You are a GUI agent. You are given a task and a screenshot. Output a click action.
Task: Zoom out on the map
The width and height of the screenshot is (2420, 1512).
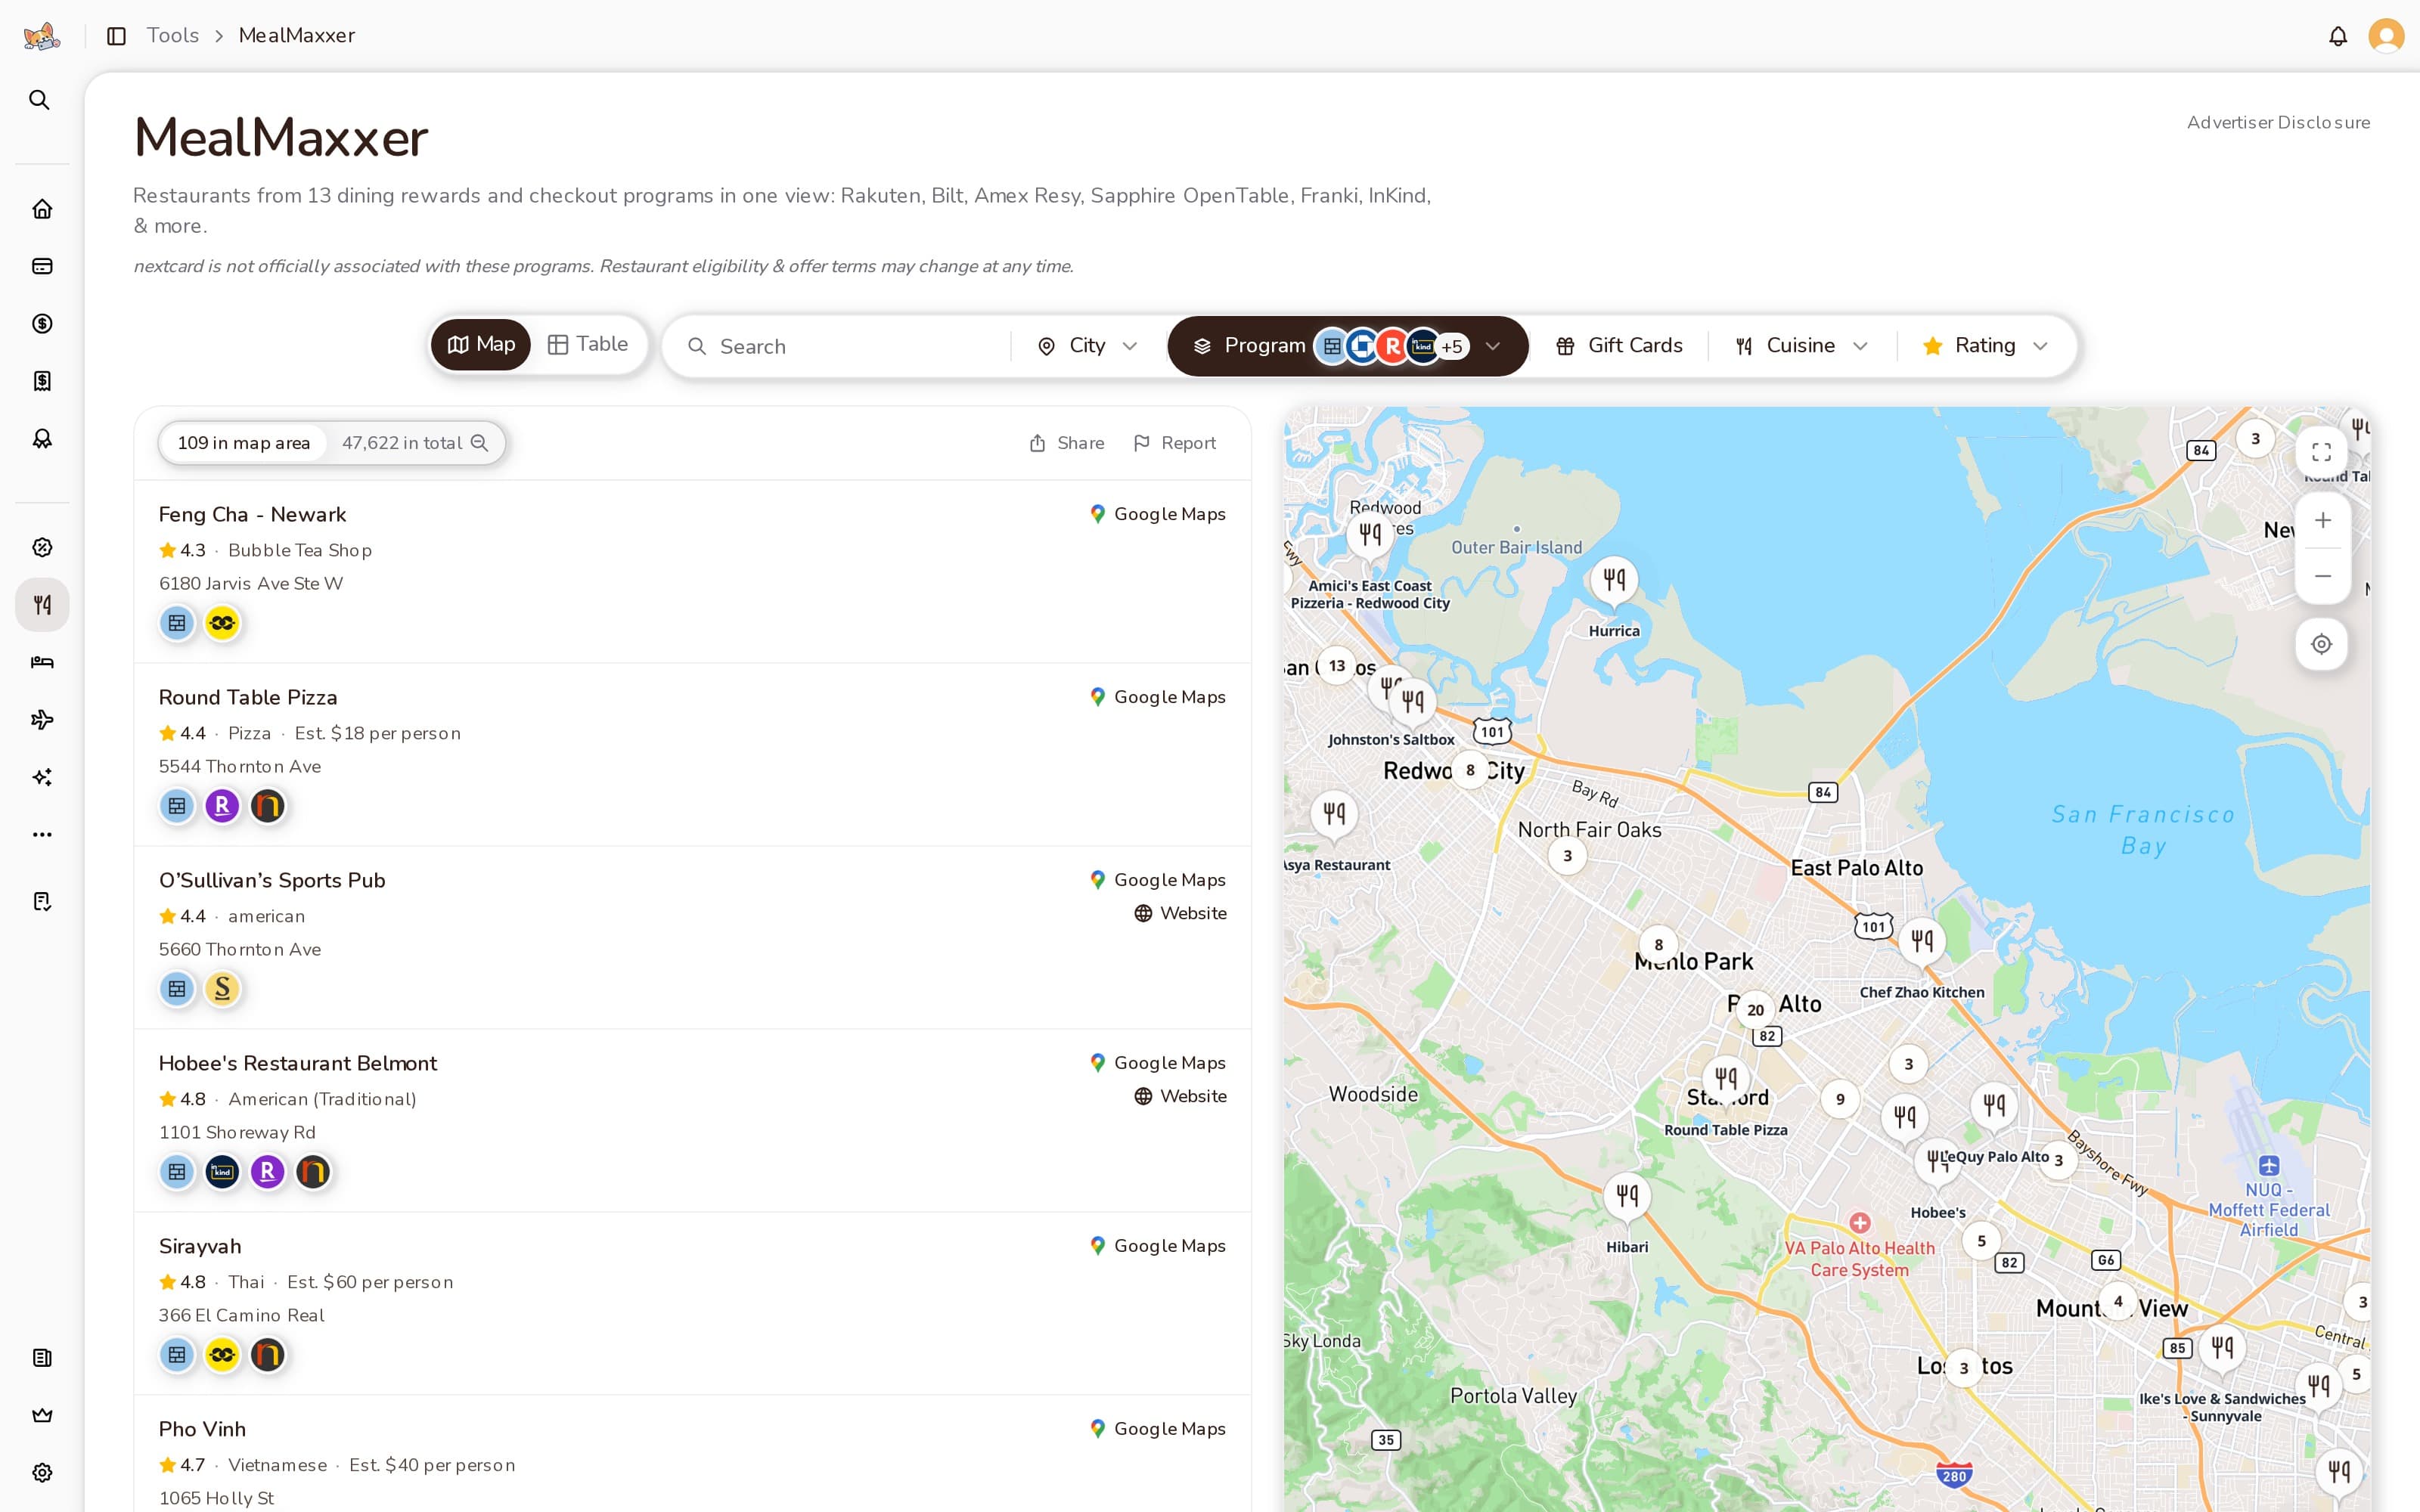(2322, 576)
